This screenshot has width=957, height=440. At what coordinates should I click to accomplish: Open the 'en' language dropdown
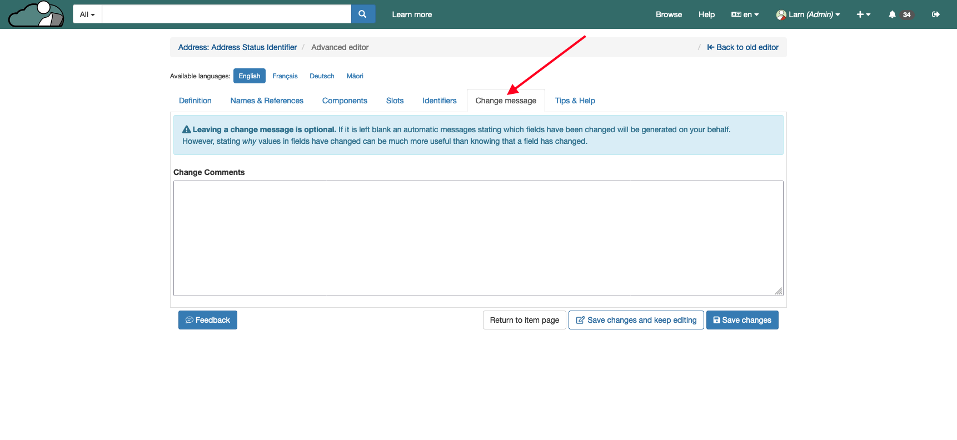[x=745, y=14]
